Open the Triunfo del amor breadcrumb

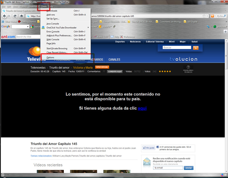(59, 68)
